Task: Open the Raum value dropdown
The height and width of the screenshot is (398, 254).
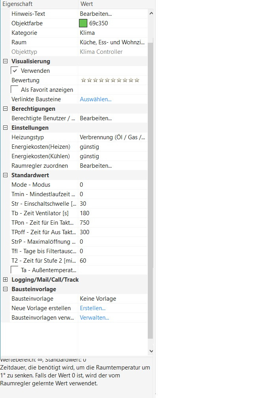Action: tap(113, 42)
